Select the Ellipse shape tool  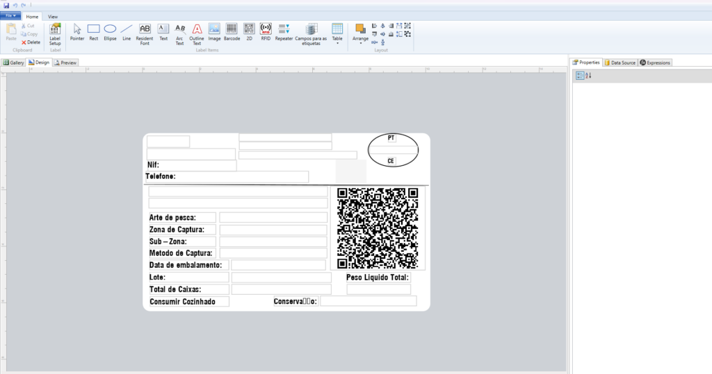110,33
